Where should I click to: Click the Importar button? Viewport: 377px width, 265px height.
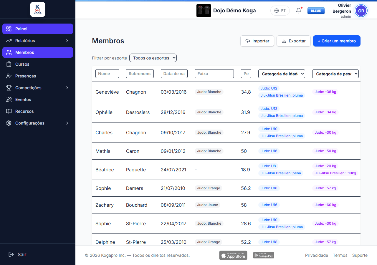257,41
